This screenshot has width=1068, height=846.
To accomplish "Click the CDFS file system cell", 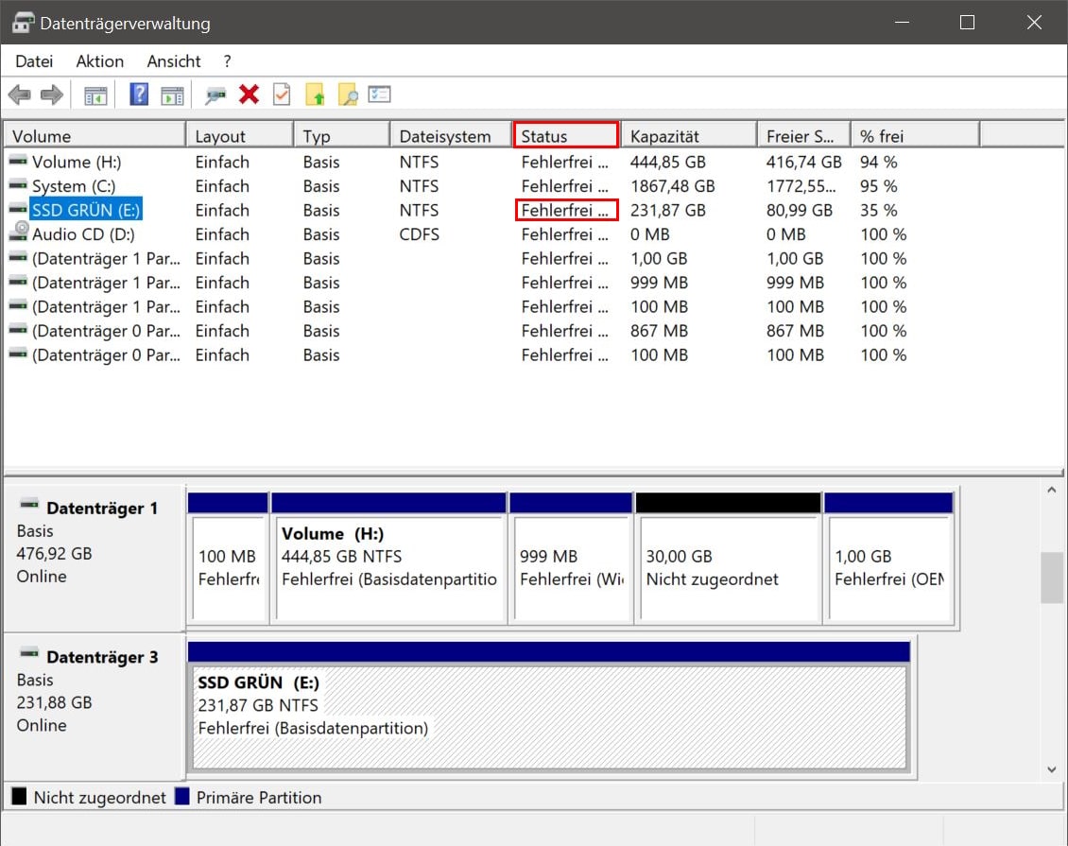I will [419, 234].
